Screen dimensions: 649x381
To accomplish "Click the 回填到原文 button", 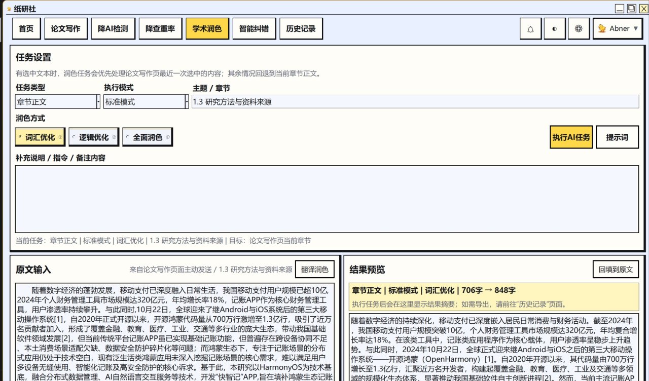I will [x=616, y=270].
